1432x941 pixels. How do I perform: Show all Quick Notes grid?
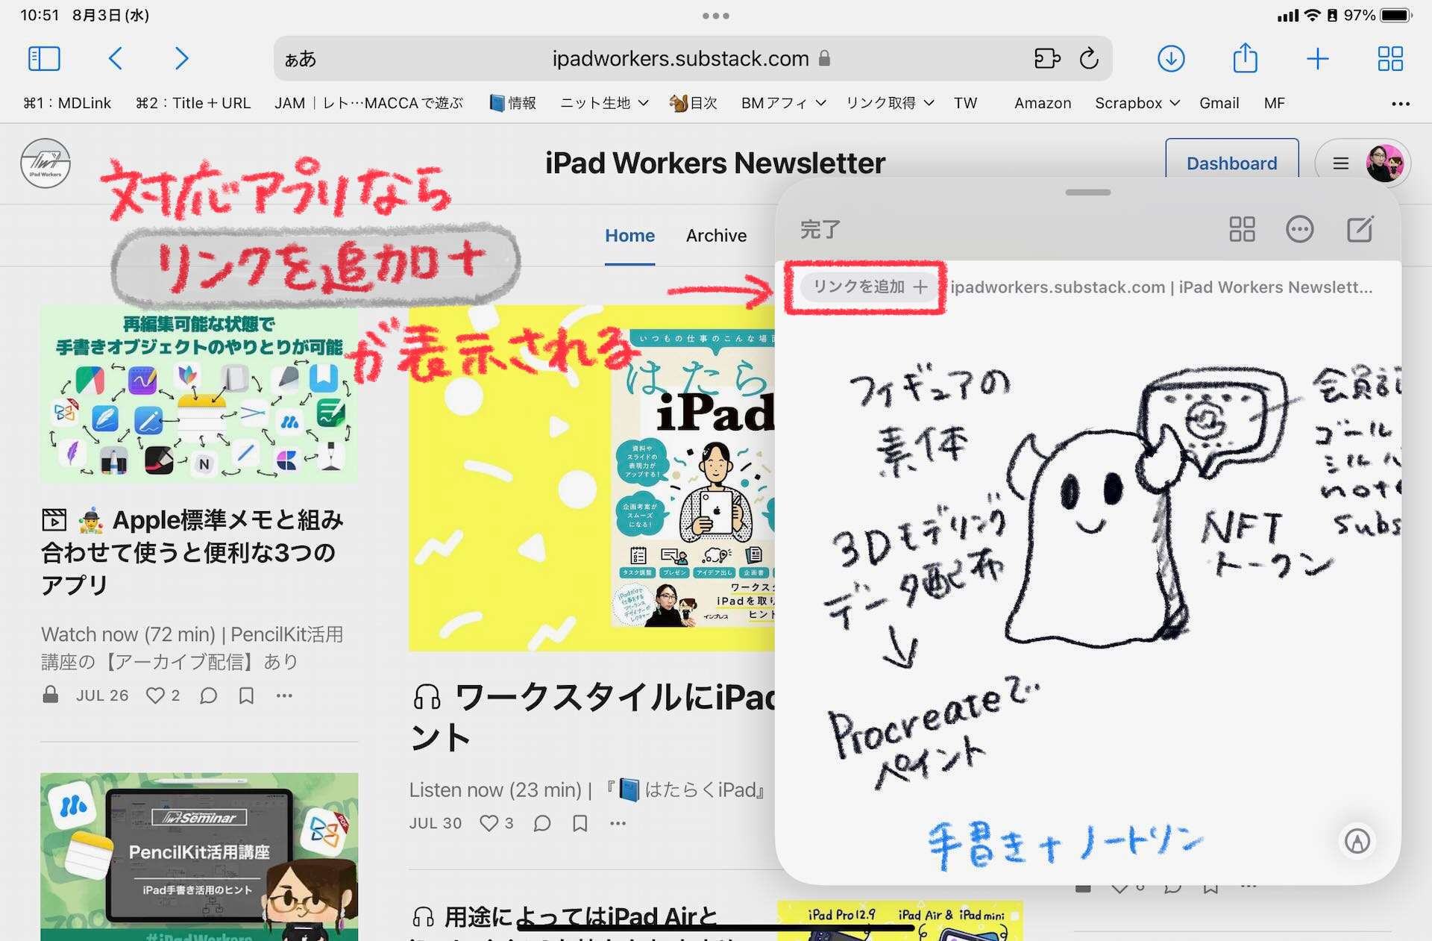(1242, 229)
